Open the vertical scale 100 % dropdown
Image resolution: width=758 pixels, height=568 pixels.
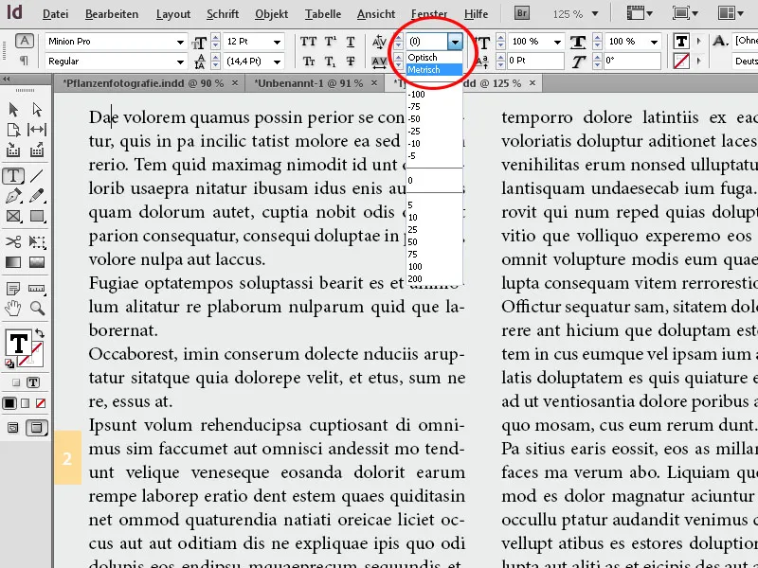pyautogui.click(x=557, y=42)
